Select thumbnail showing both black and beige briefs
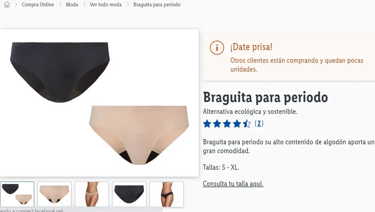This screenshot has height=212, width=375. point(17,194)
